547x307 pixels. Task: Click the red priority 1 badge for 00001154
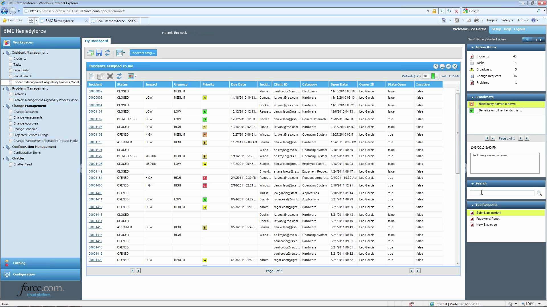point(205,178)
